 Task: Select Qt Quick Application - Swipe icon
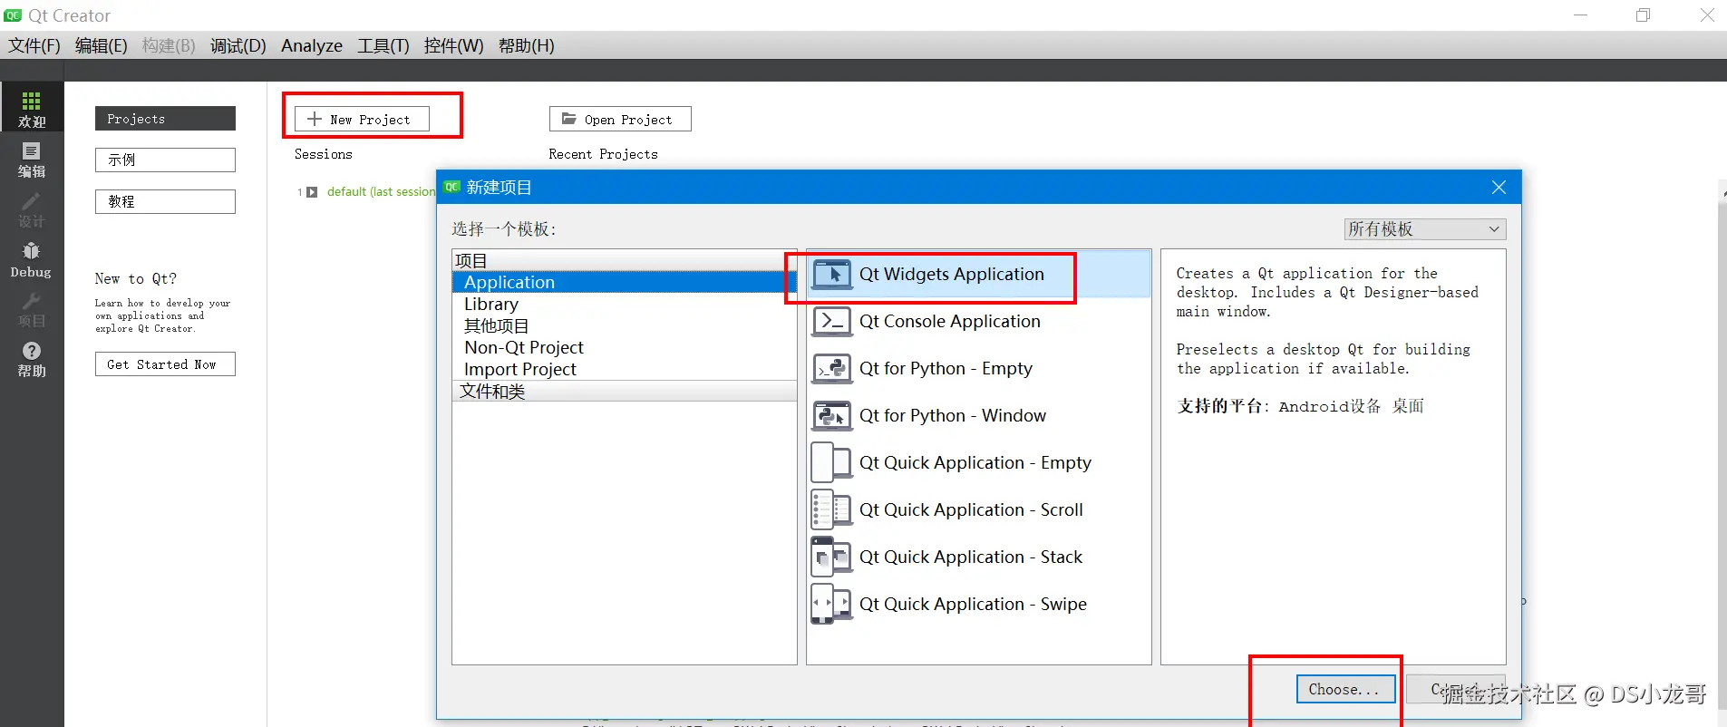coord(831,604)
